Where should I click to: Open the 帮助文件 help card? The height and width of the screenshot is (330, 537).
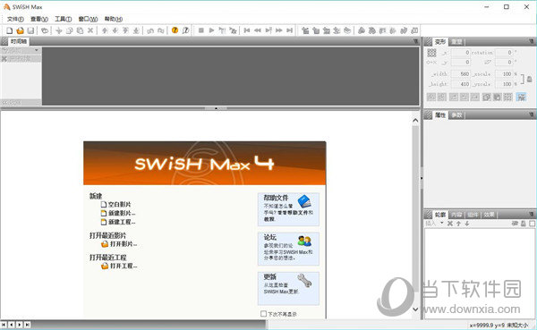click(288, 209)
